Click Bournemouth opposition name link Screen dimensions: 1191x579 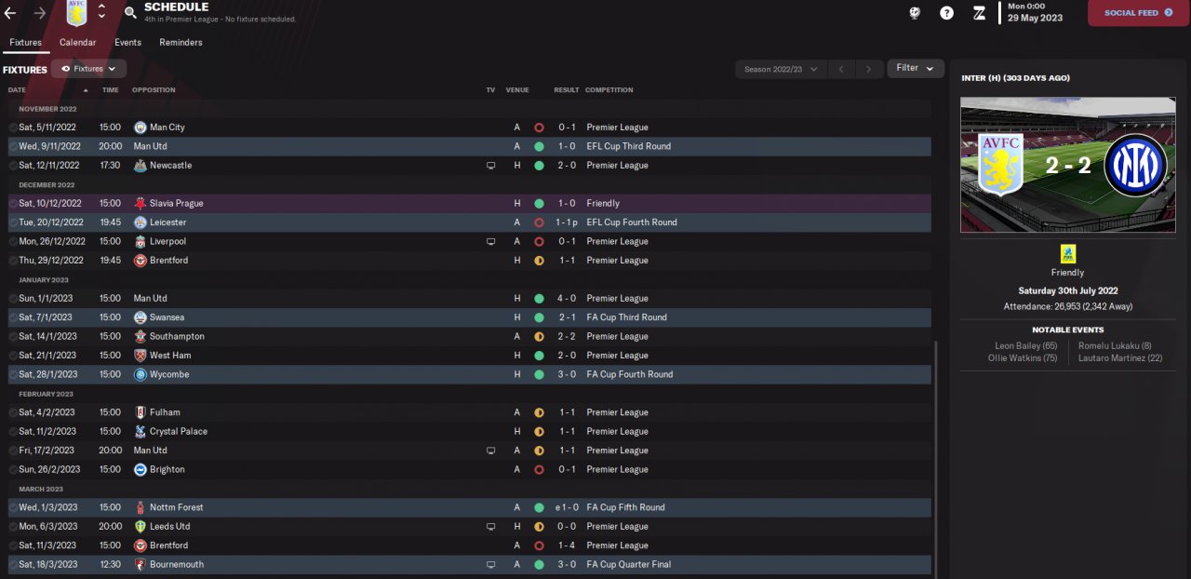point(176,564)
